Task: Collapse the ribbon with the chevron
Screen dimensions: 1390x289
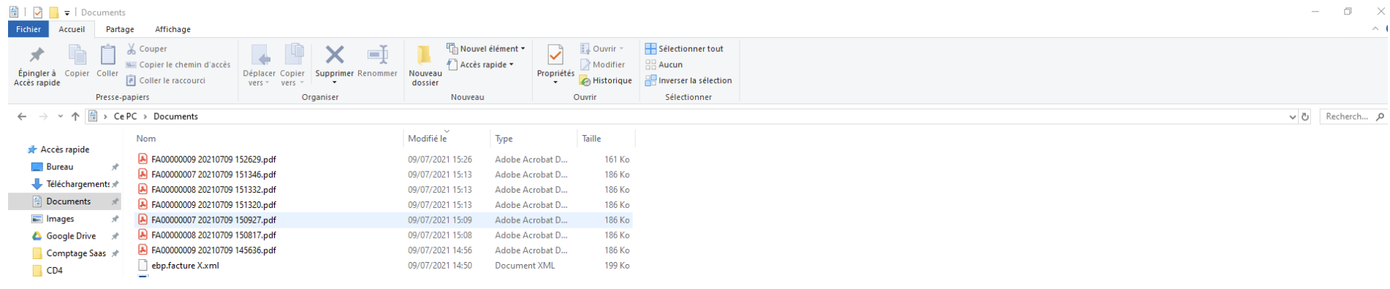Action: [1375, 29]
